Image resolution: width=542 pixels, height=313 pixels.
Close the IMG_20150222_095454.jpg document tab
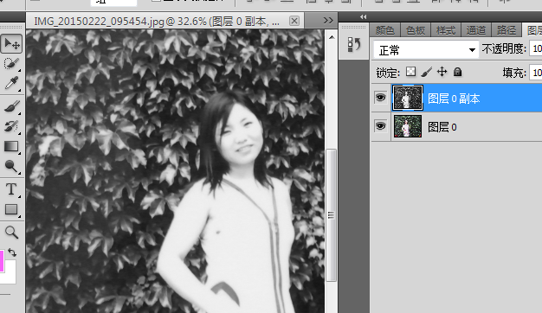click(294, 21)
